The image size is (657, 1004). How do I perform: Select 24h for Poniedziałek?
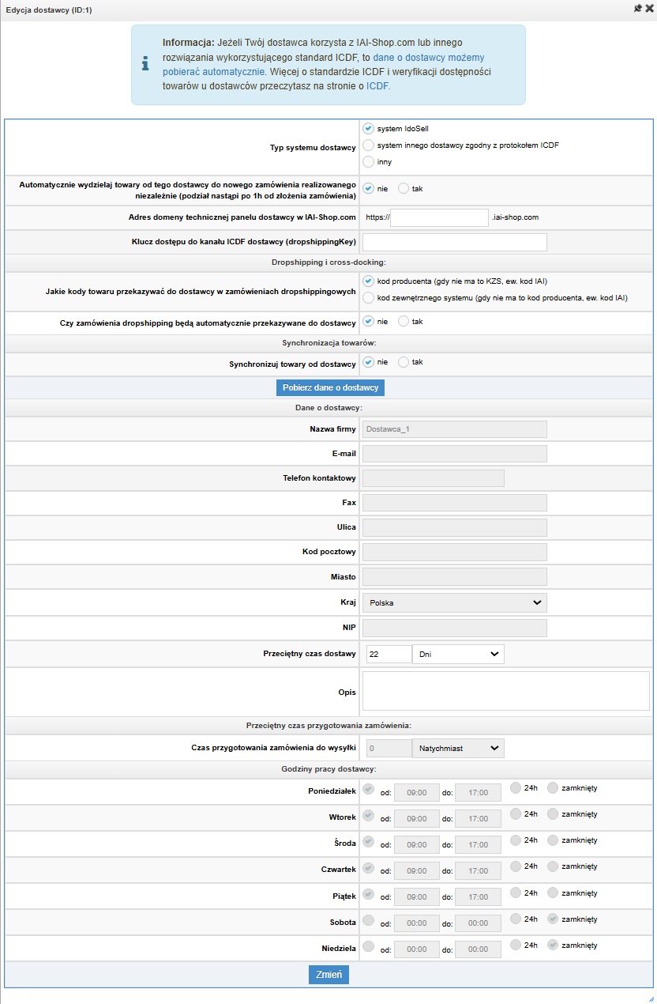(516, 787)
